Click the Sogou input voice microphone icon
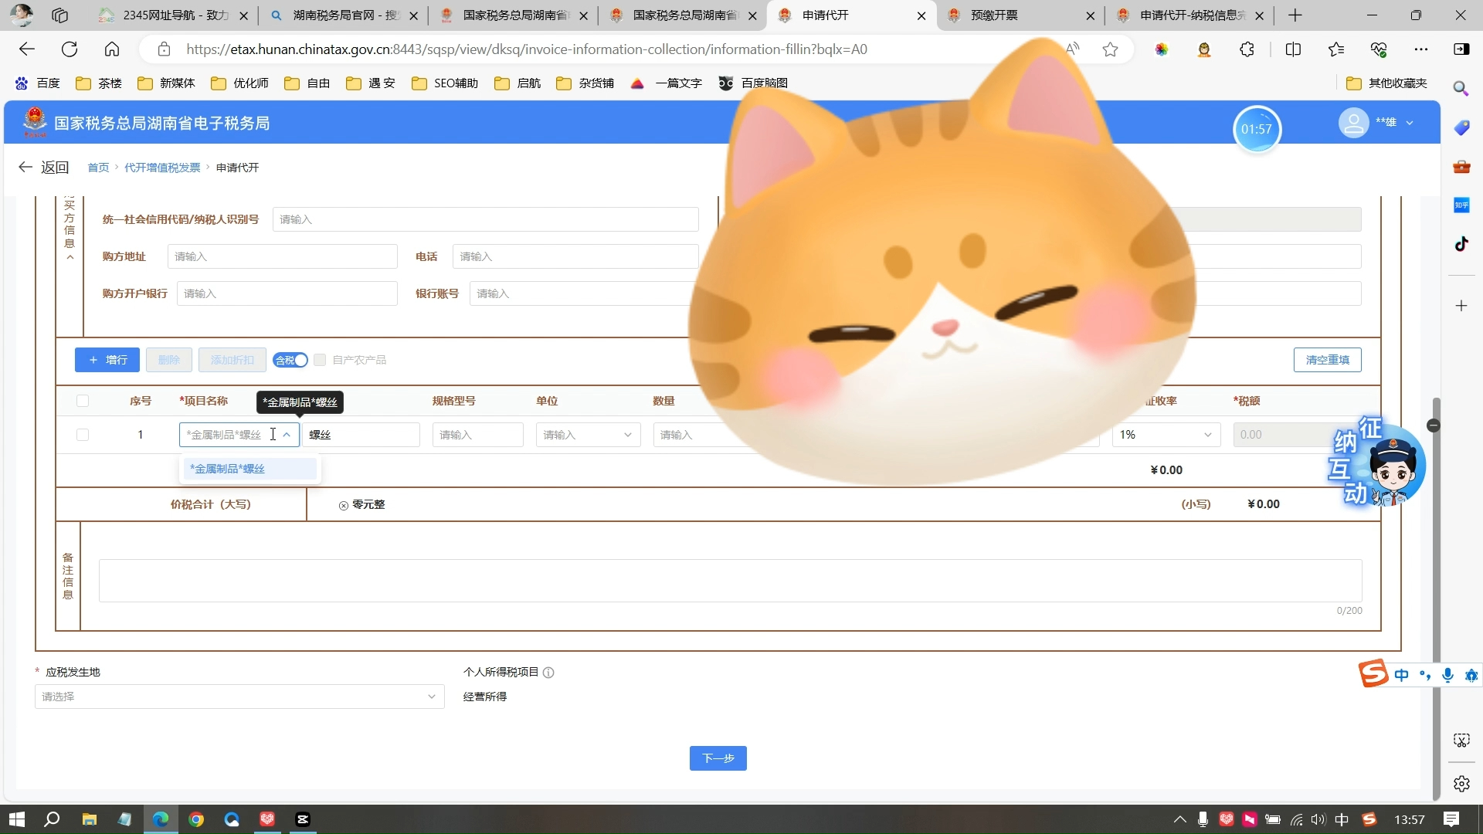Viewport: 1483px width, 834px height. click(x=1447, y=676)
